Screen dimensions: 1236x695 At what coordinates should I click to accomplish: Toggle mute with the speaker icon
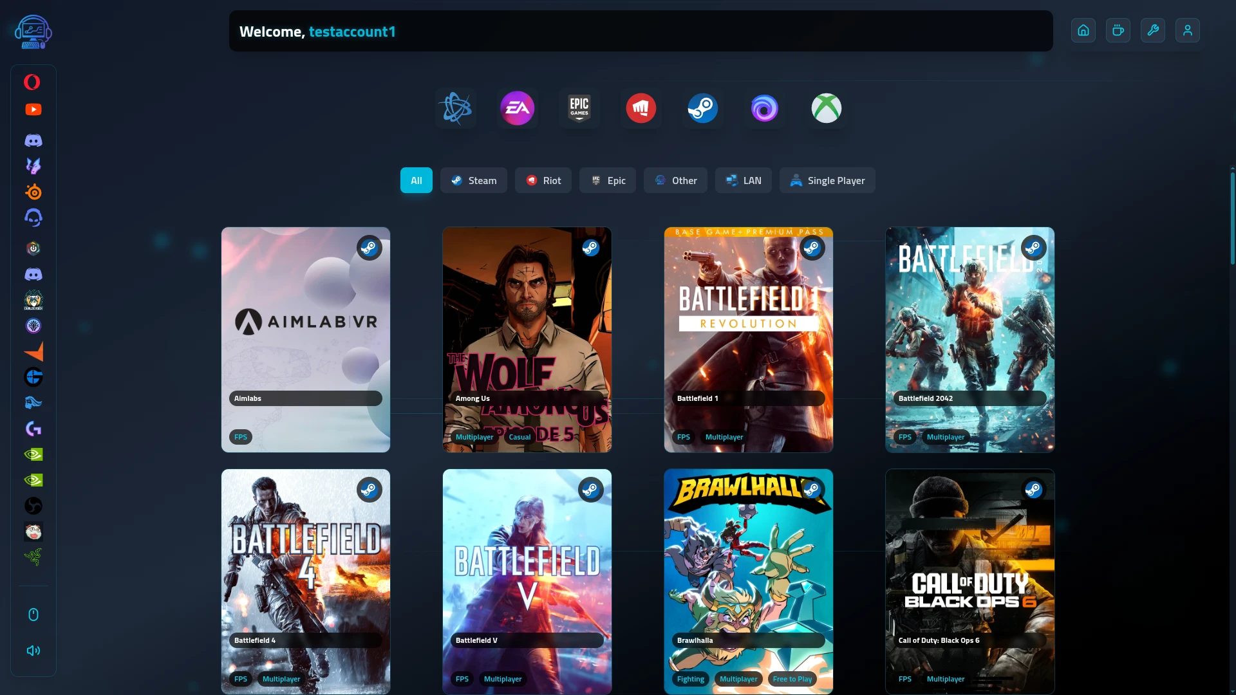pyautogui.click(x=33, y=651)
